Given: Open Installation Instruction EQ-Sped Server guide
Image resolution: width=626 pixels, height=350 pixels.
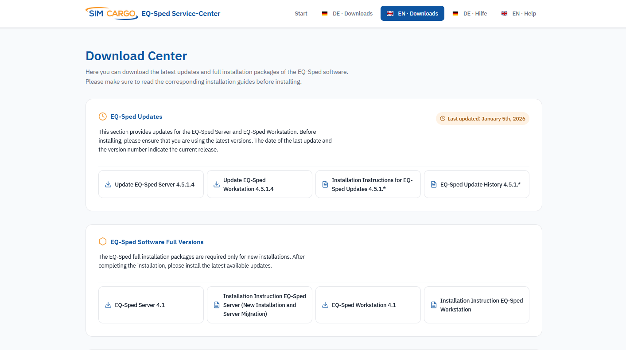Looking at the screenshot, I should pyautogui.click(x=259, y=305).
